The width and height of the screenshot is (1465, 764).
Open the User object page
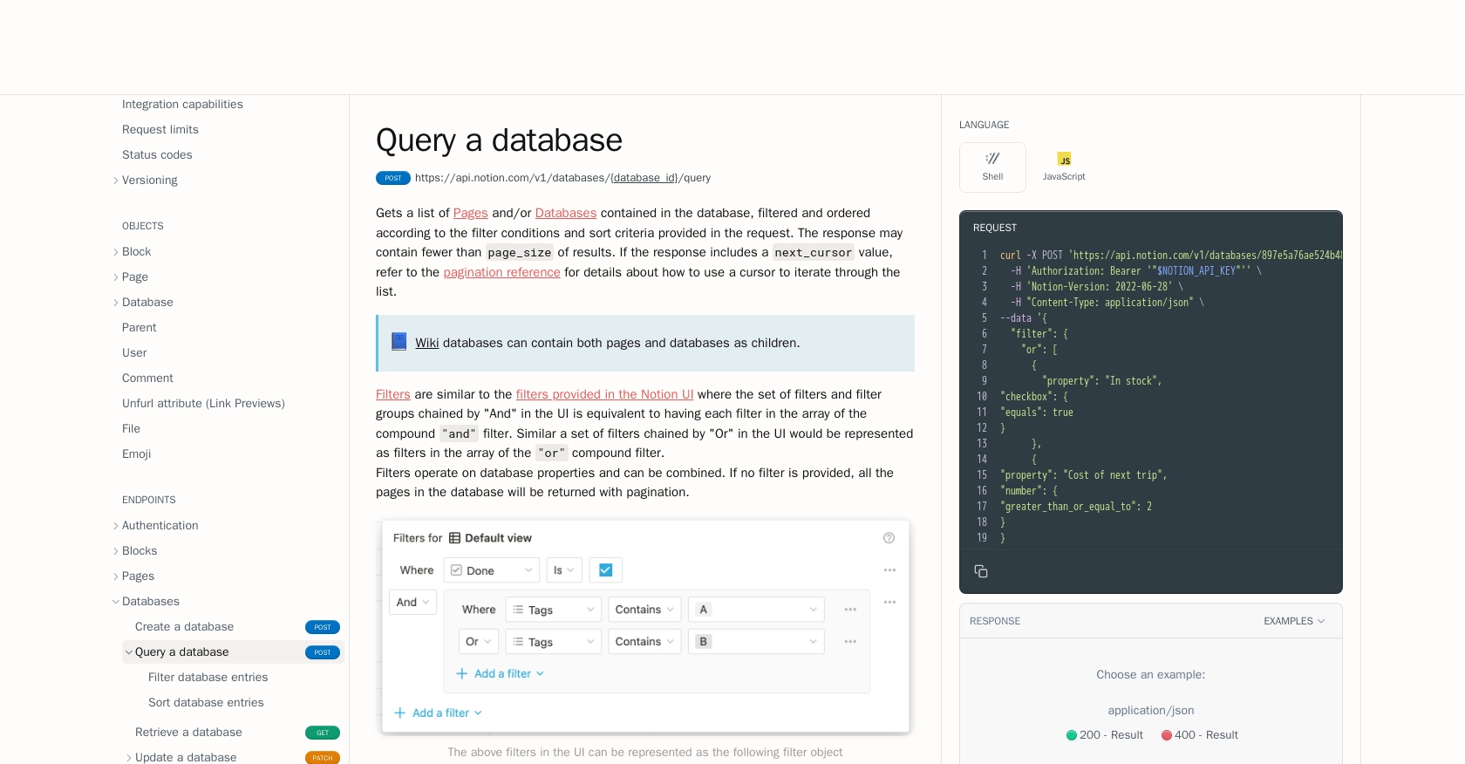[134, 353]
